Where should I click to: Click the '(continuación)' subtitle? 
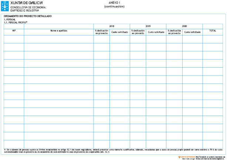(x=114, y=7)
